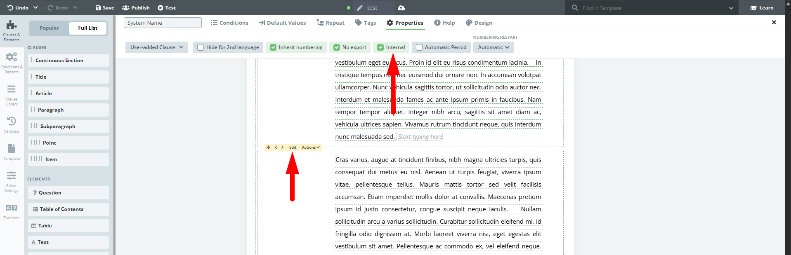The width and height of the screenshot is (791, 255).
Task: Click the cloud upload icon
Action: coord(401,8)
